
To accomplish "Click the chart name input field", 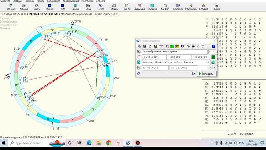I will coord(175,52).
